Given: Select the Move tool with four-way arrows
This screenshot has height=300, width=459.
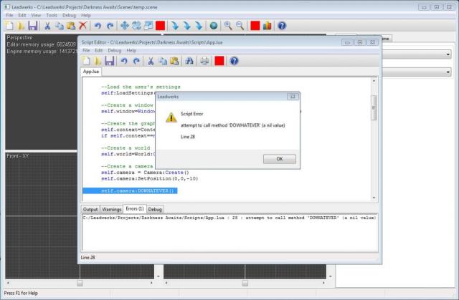Looking at the screenshot, I should [x=123, y=26].
